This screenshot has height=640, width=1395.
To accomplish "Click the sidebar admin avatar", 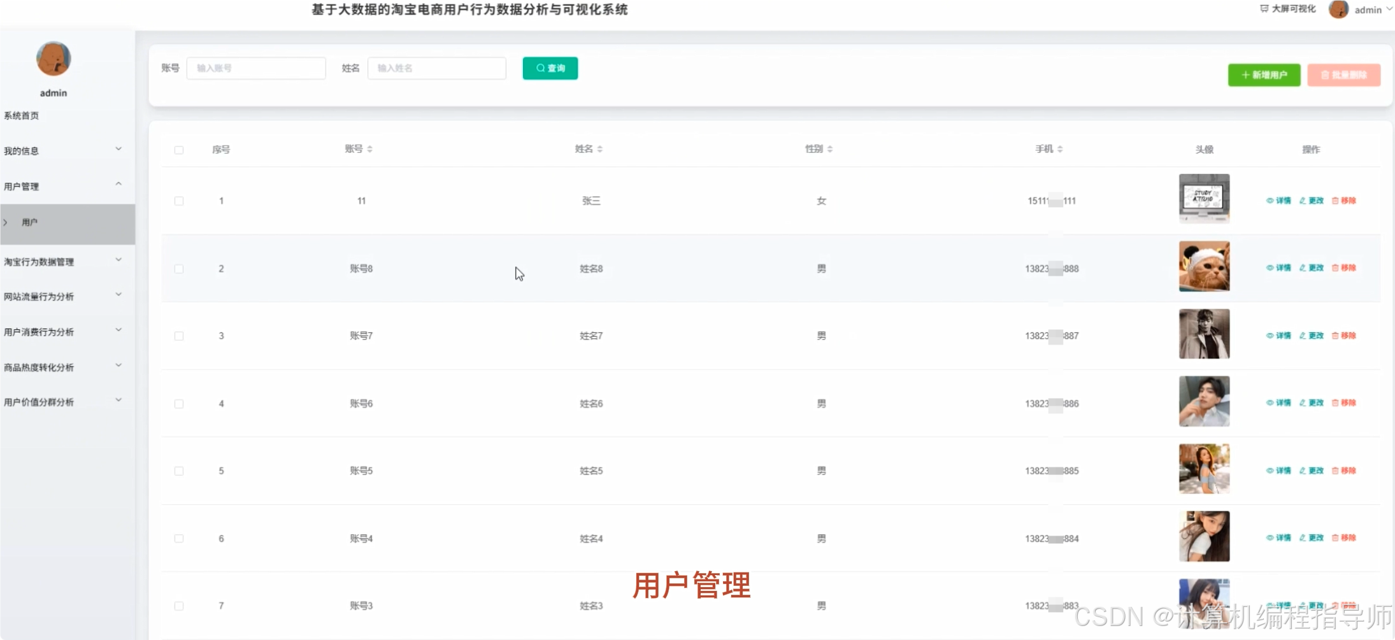I will [x=54, y=59].
